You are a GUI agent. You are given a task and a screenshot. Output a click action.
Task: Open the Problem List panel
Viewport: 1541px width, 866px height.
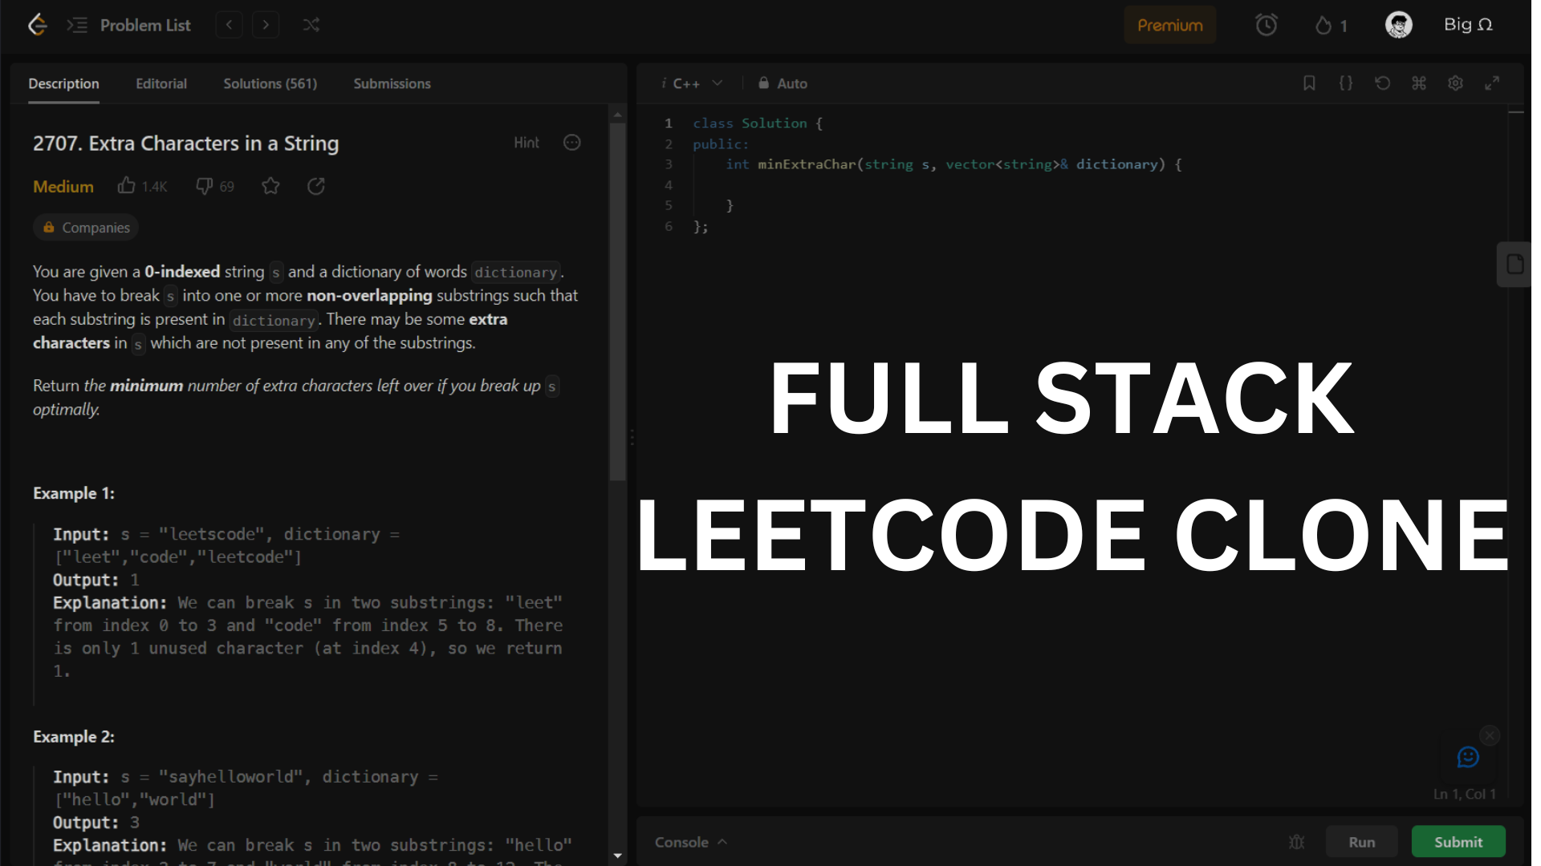pos(129,25)
